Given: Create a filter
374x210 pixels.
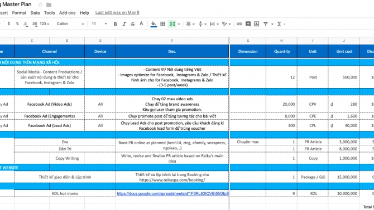Looking at the screenshot, I should [265, 24].
